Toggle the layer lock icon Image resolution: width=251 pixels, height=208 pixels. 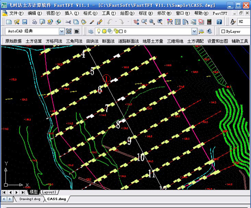[x=116, y=31]
